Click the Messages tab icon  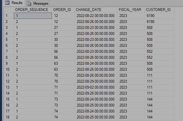29,3
